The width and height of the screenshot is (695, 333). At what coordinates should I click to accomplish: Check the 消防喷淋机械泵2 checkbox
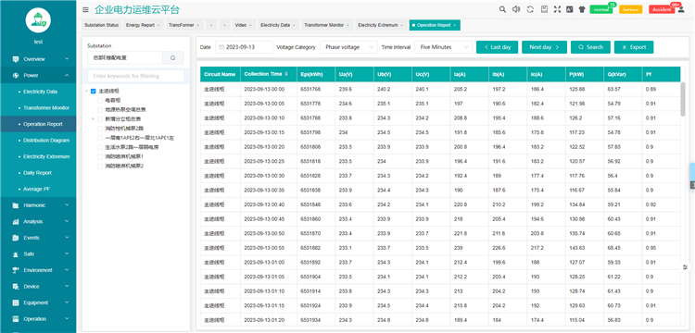coord(100,166)
